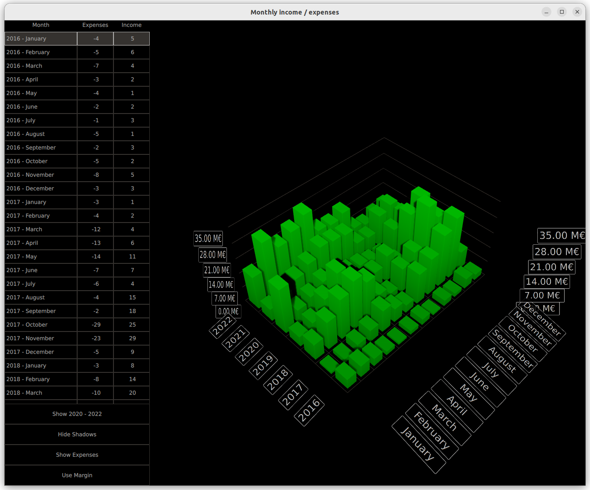Select the 2016 - July month cell
This screenshot has height=490, width=590.
41,120
